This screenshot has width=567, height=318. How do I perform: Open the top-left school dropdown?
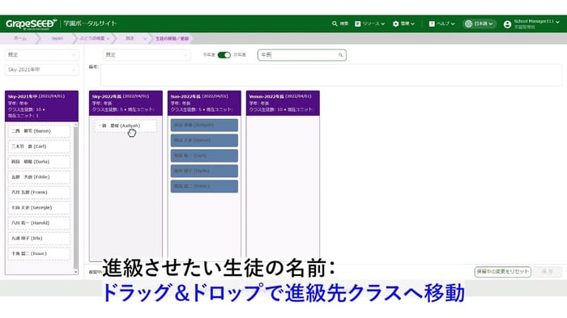42,54
